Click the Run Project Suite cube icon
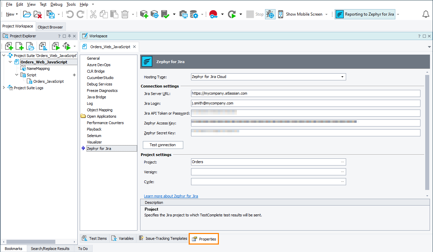 coord(67,46)
